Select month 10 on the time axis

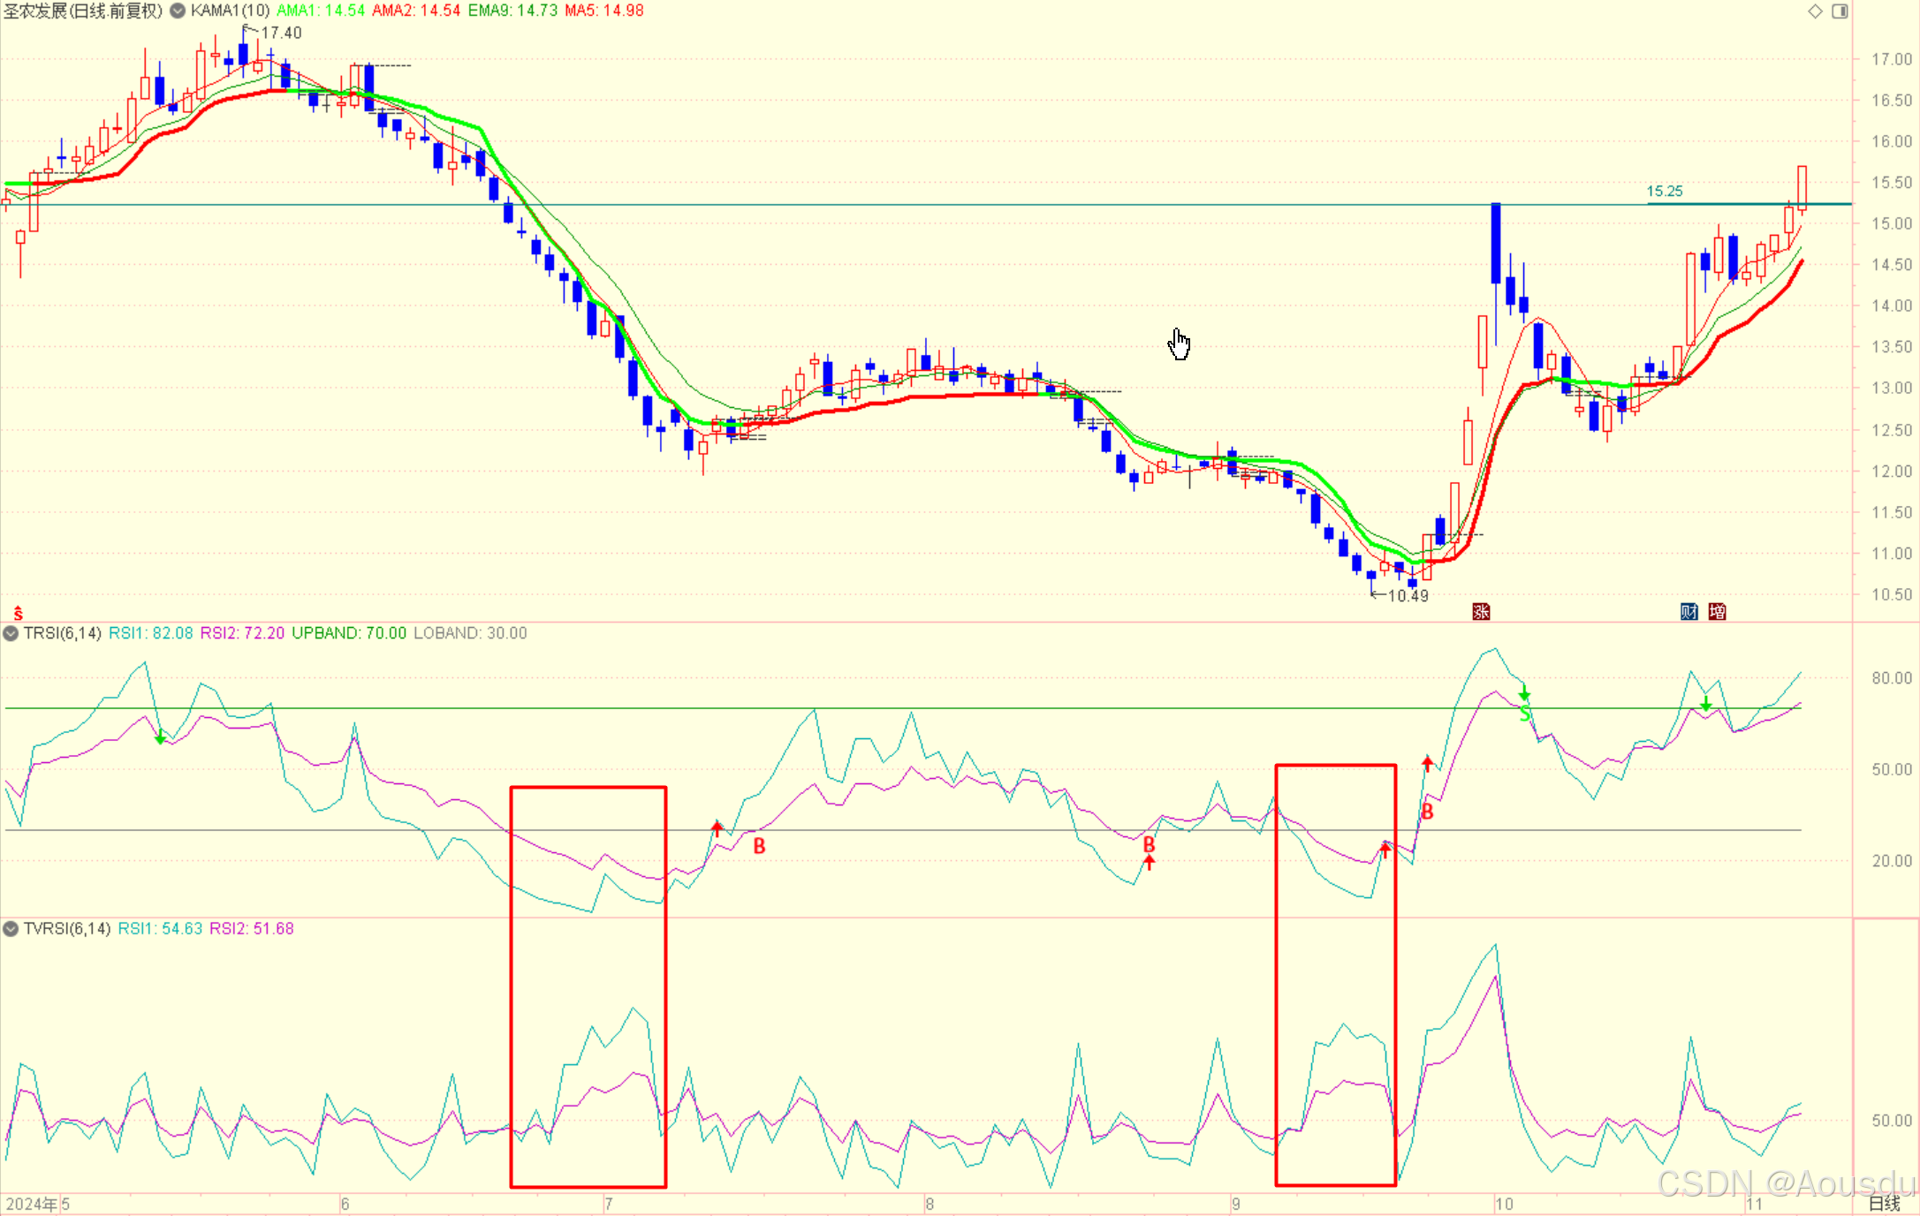pyautogui.click(x=1504, y=1204)
